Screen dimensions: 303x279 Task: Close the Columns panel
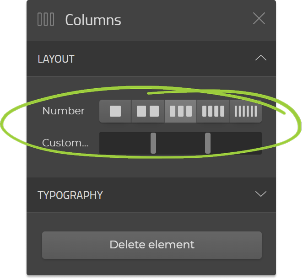pos(259,19)
